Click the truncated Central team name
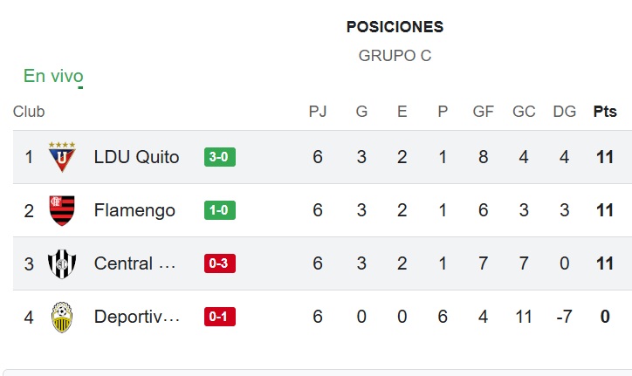 [x=135, y=263]
